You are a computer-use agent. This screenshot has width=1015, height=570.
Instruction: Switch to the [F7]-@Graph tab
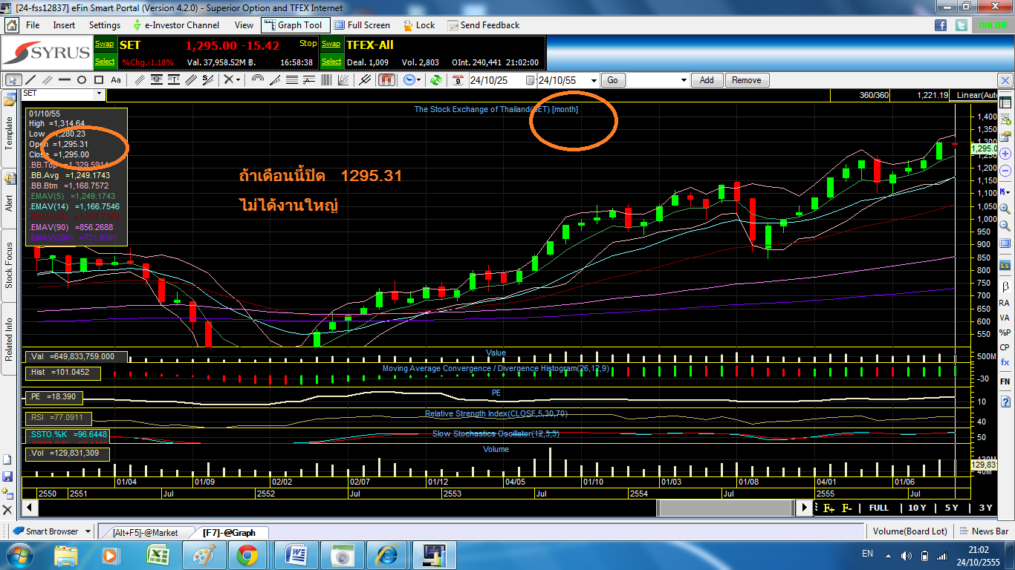[229, 532]
